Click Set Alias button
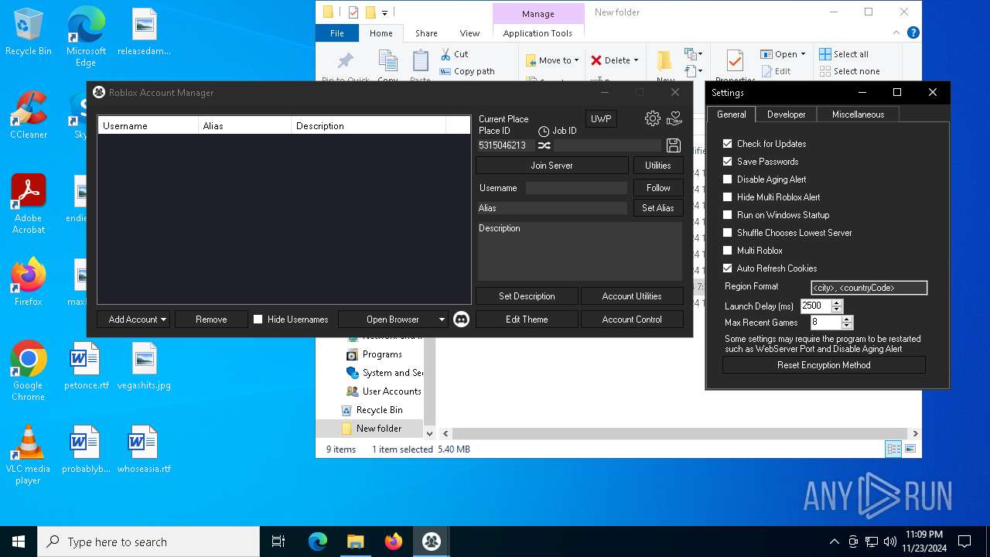The height and width of the screenshot is (557, 990). point(658,208)
